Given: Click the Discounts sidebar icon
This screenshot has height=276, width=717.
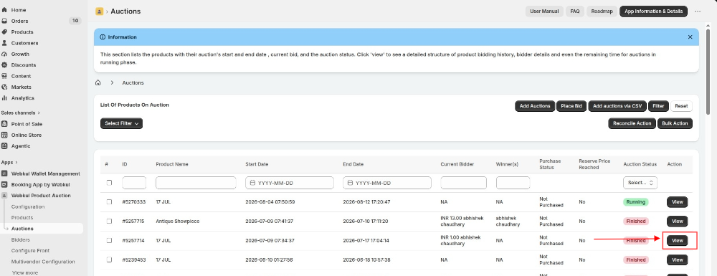Looking at the screenshot, I should click(x=4, y=65).
